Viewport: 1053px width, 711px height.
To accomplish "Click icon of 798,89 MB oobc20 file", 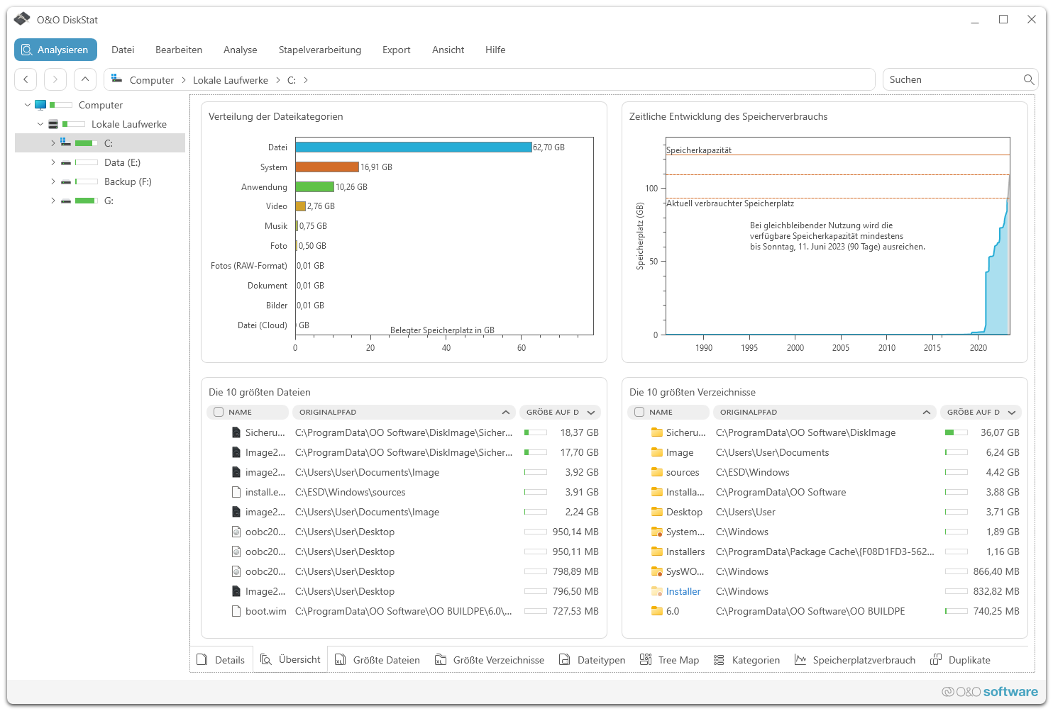I will click(x=236, y=571).
